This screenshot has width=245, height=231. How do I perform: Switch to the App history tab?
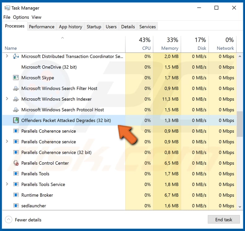click(70, 27)
